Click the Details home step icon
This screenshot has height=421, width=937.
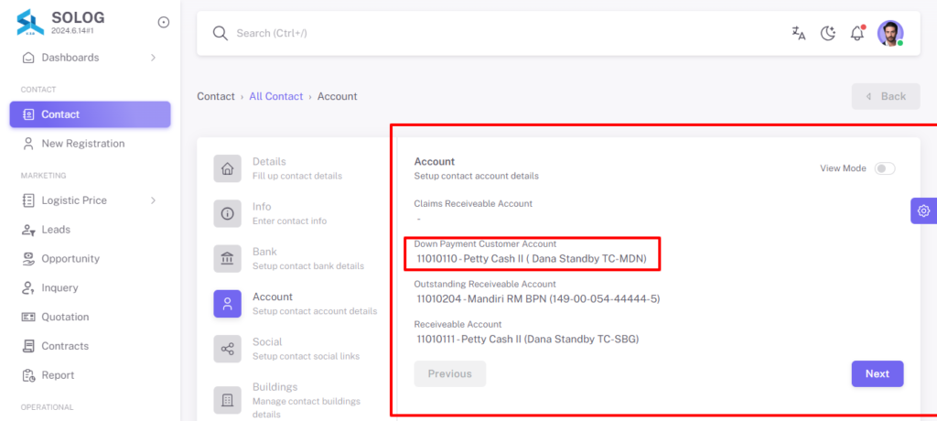coord(228,168)
